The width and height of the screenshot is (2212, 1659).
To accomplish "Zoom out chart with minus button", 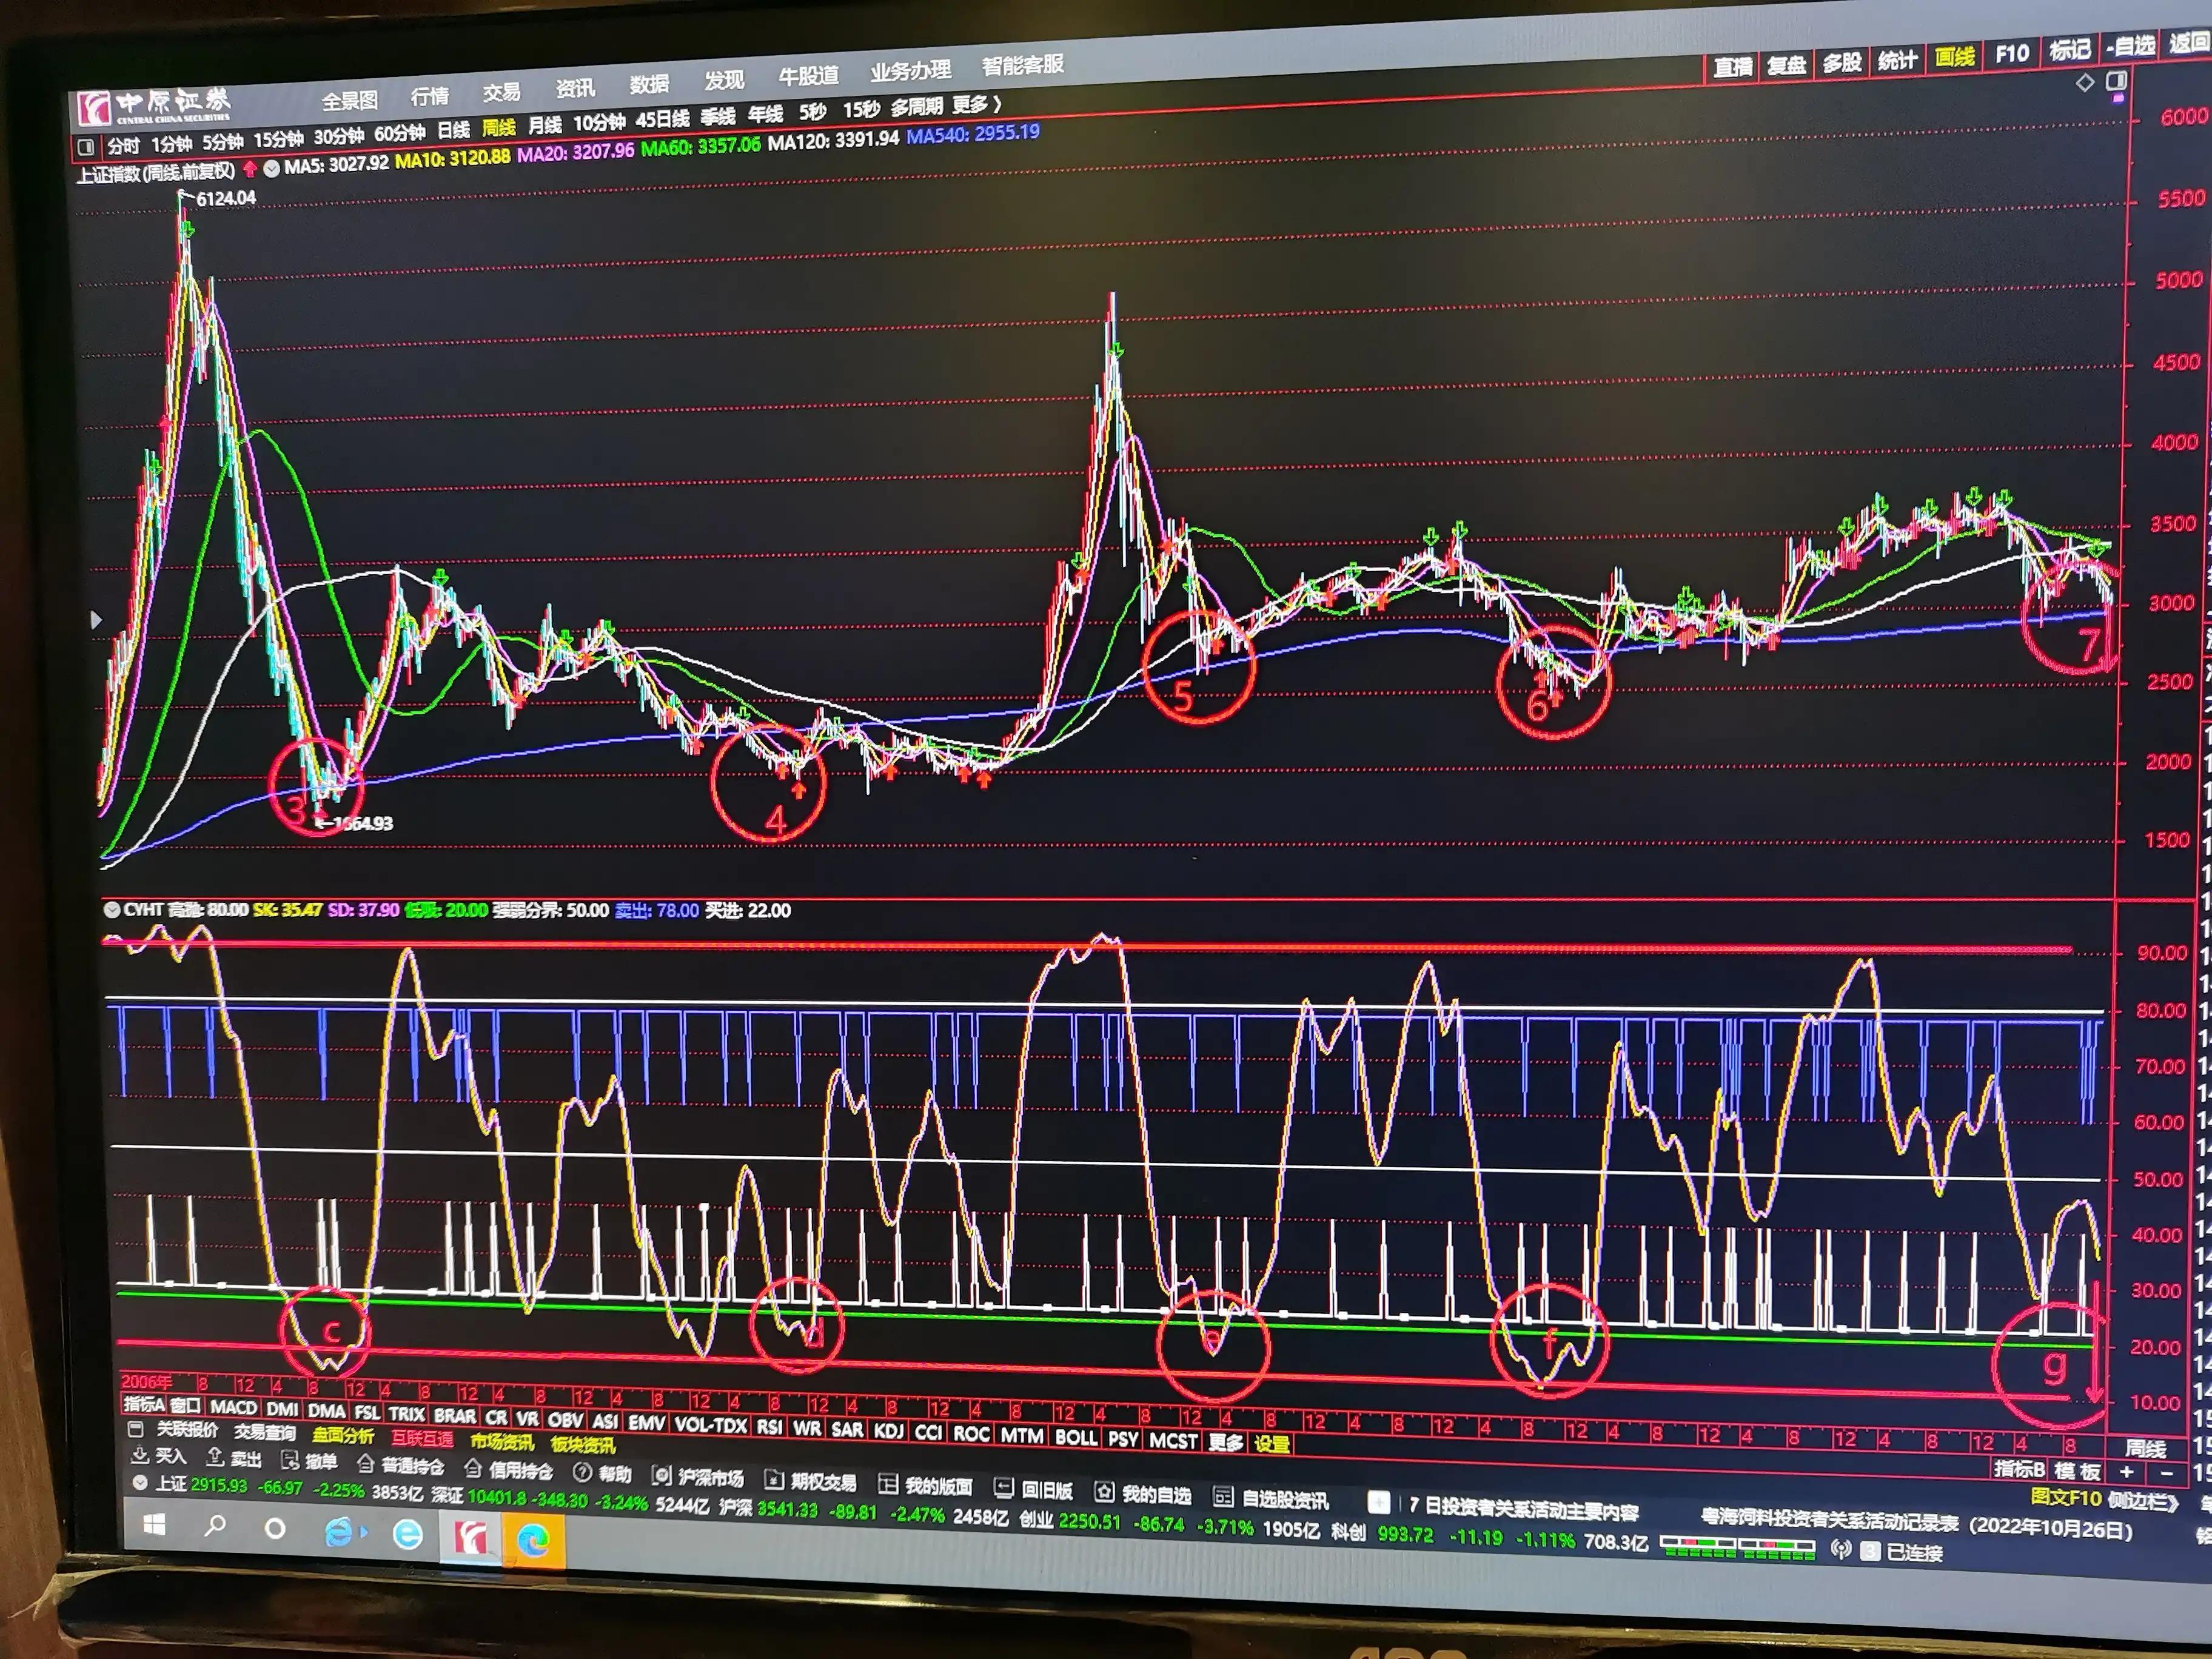I will coord(2166,1473).
